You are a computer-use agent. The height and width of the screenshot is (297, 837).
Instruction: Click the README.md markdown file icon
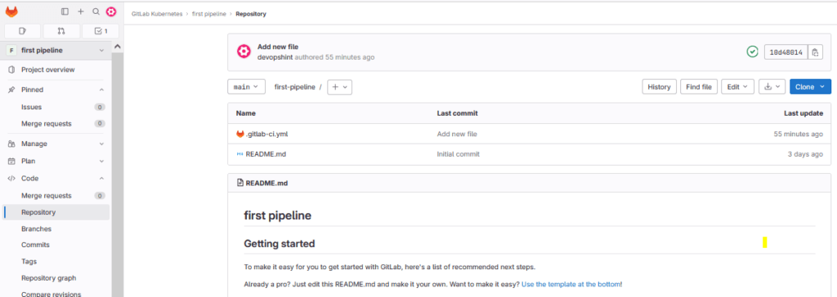pyautogui.click(x=240, y=154)
